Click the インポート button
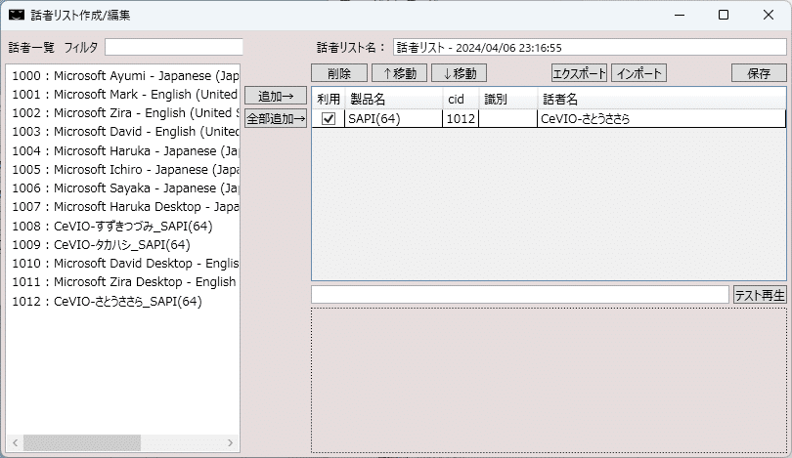 coord(638,73)
